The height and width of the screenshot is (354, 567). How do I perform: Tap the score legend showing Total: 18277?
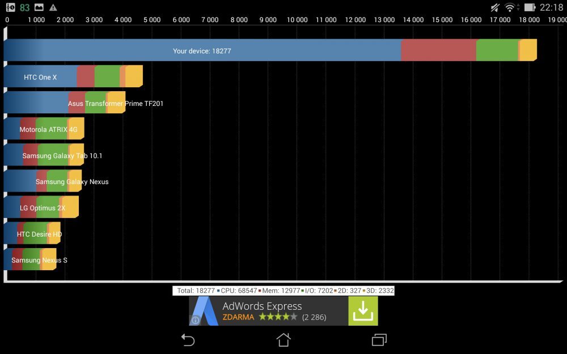tap(283, 291)
